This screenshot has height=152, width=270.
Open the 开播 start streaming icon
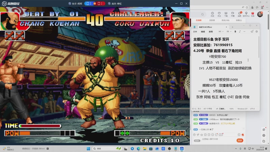233,14
